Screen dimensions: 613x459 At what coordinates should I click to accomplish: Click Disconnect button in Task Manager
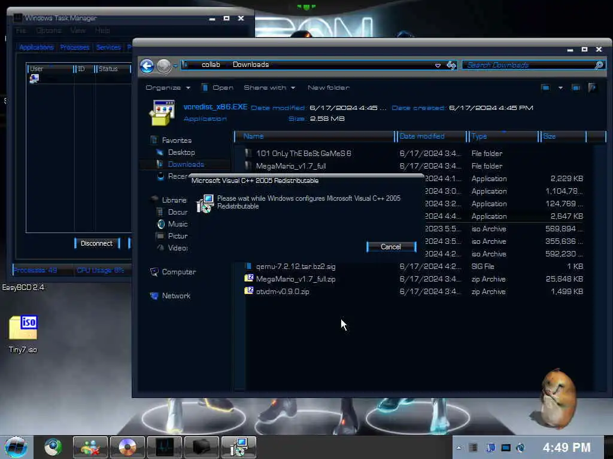[96, 243]
